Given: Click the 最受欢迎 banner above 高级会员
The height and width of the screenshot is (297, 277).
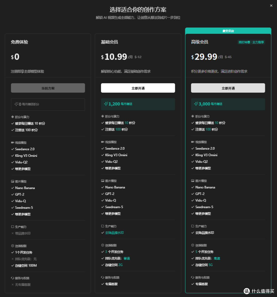Looking at the screenshot, I should tap(228, 31).
